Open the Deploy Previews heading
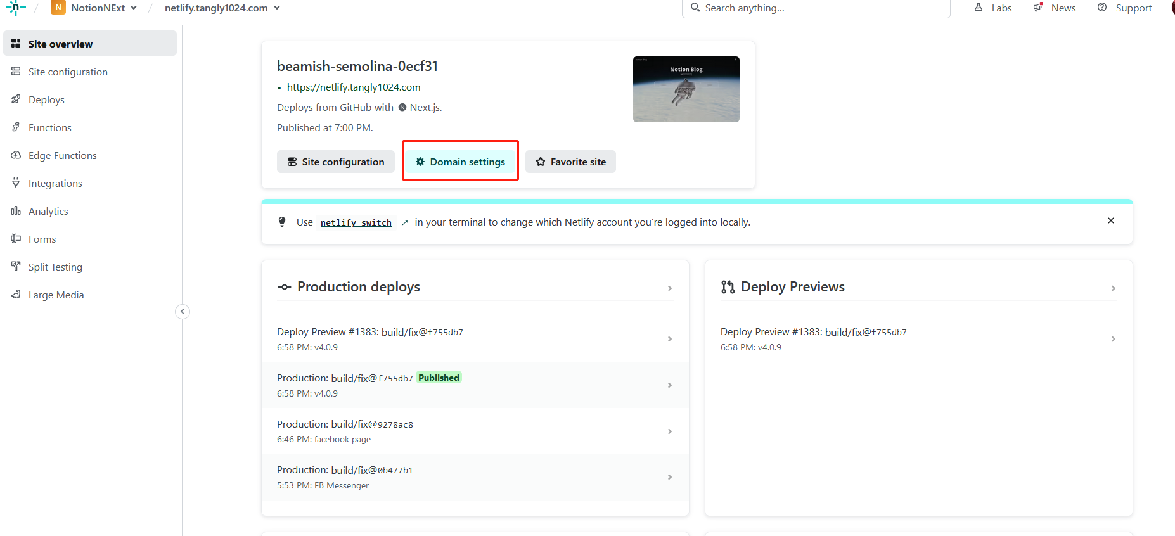Viewport: 1175px width, 536px height. click(x=793, y=287)
